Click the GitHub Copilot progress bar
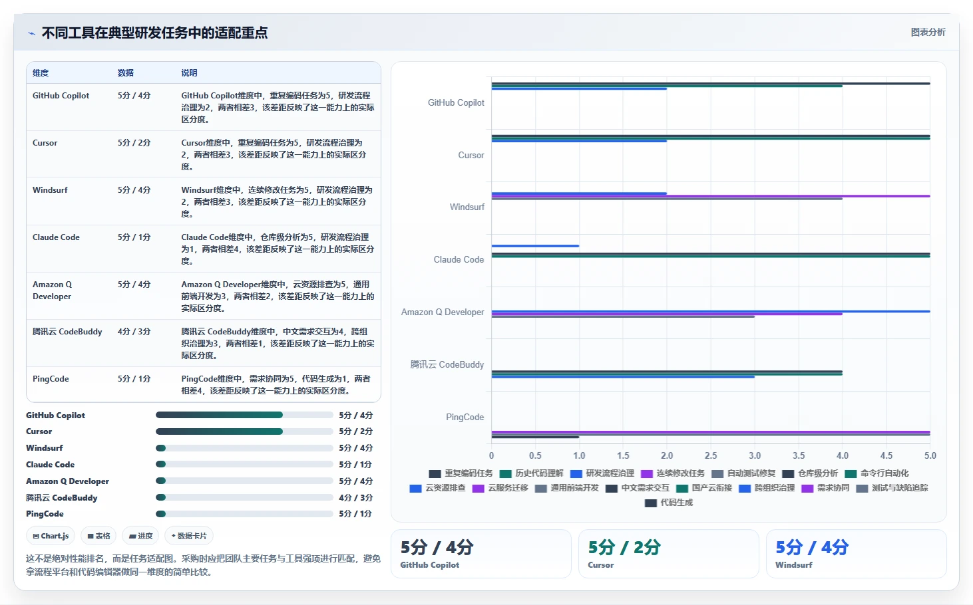Screen dimensions: 973x605 pos(244,415)
